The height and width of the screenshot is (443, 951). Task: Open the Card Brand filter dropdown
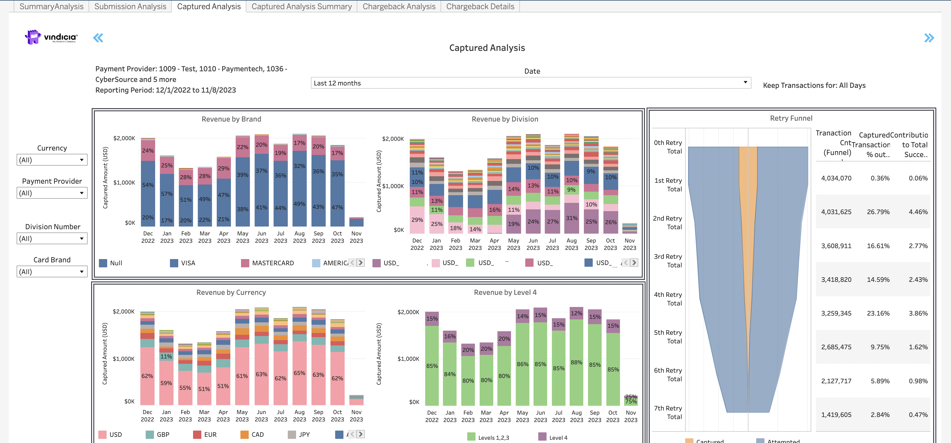[x=52, y=271]
